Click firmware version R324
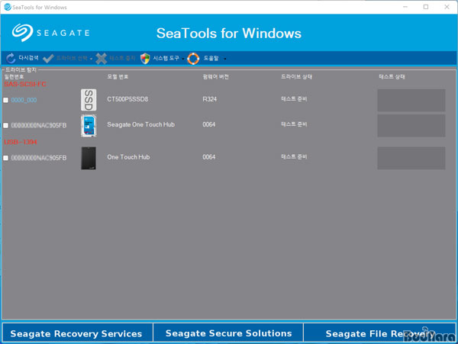Image resolution: width=458 pixels, height=344 pixels. click(x=210, y=99)
